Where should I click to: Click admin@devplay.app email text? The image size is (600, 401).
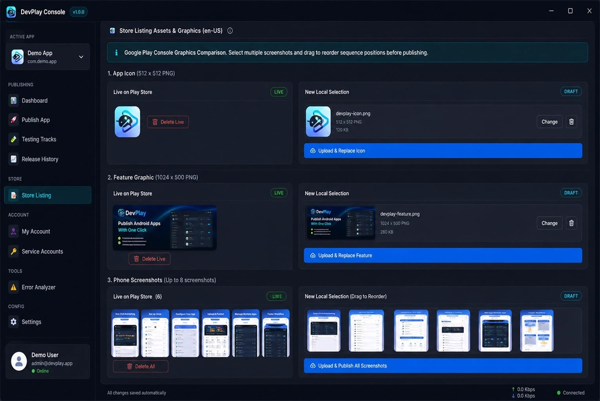(x=52, y=363)
